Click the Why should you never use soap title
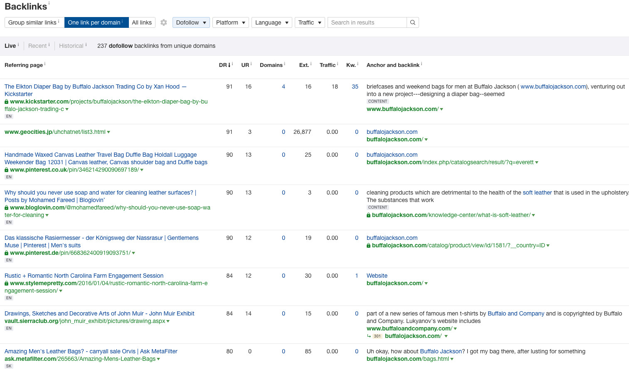 point(101,196)
